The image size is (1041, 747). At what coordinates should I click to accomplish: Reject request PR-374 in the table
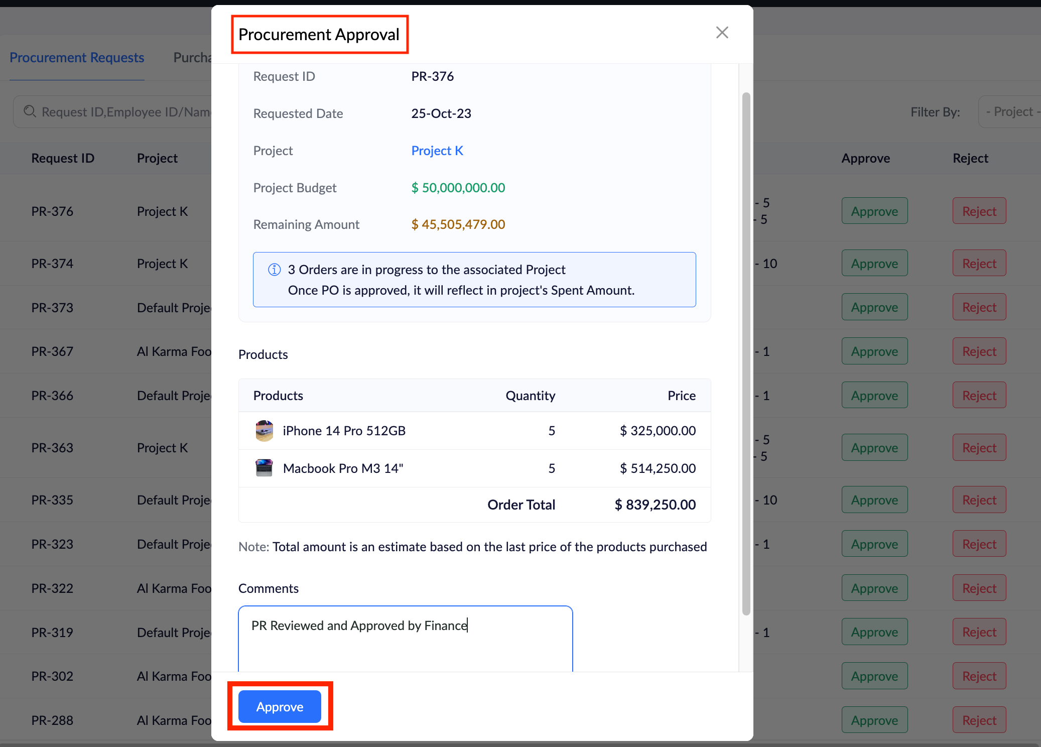[x=979, y=264]
